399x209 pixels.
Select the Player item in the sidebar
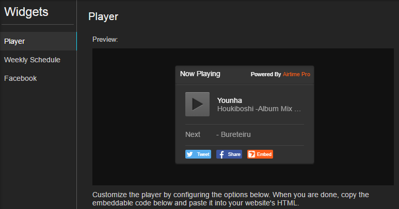(14, 41)
